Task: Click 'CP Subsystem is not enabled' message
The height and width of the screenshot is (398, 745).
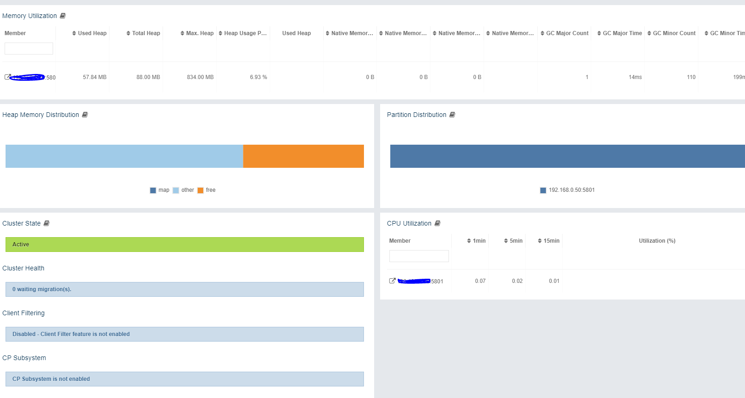Action: tap(185, 379)
